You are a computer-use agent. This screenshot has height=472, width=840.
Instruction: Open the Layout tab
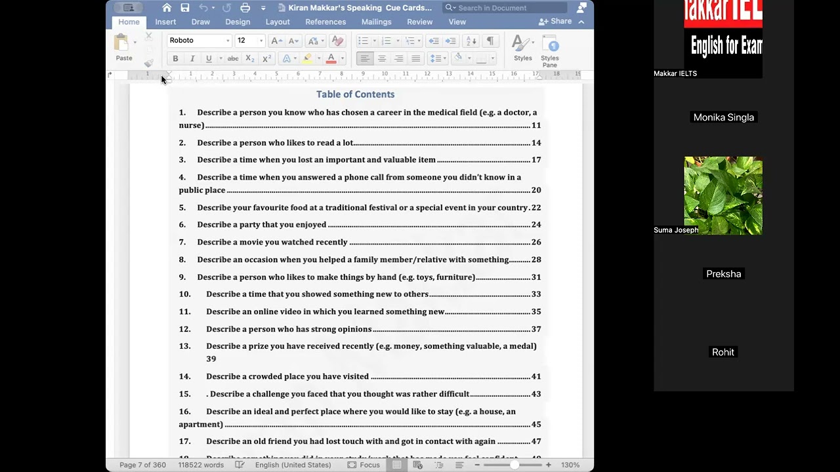pos(278,22)
